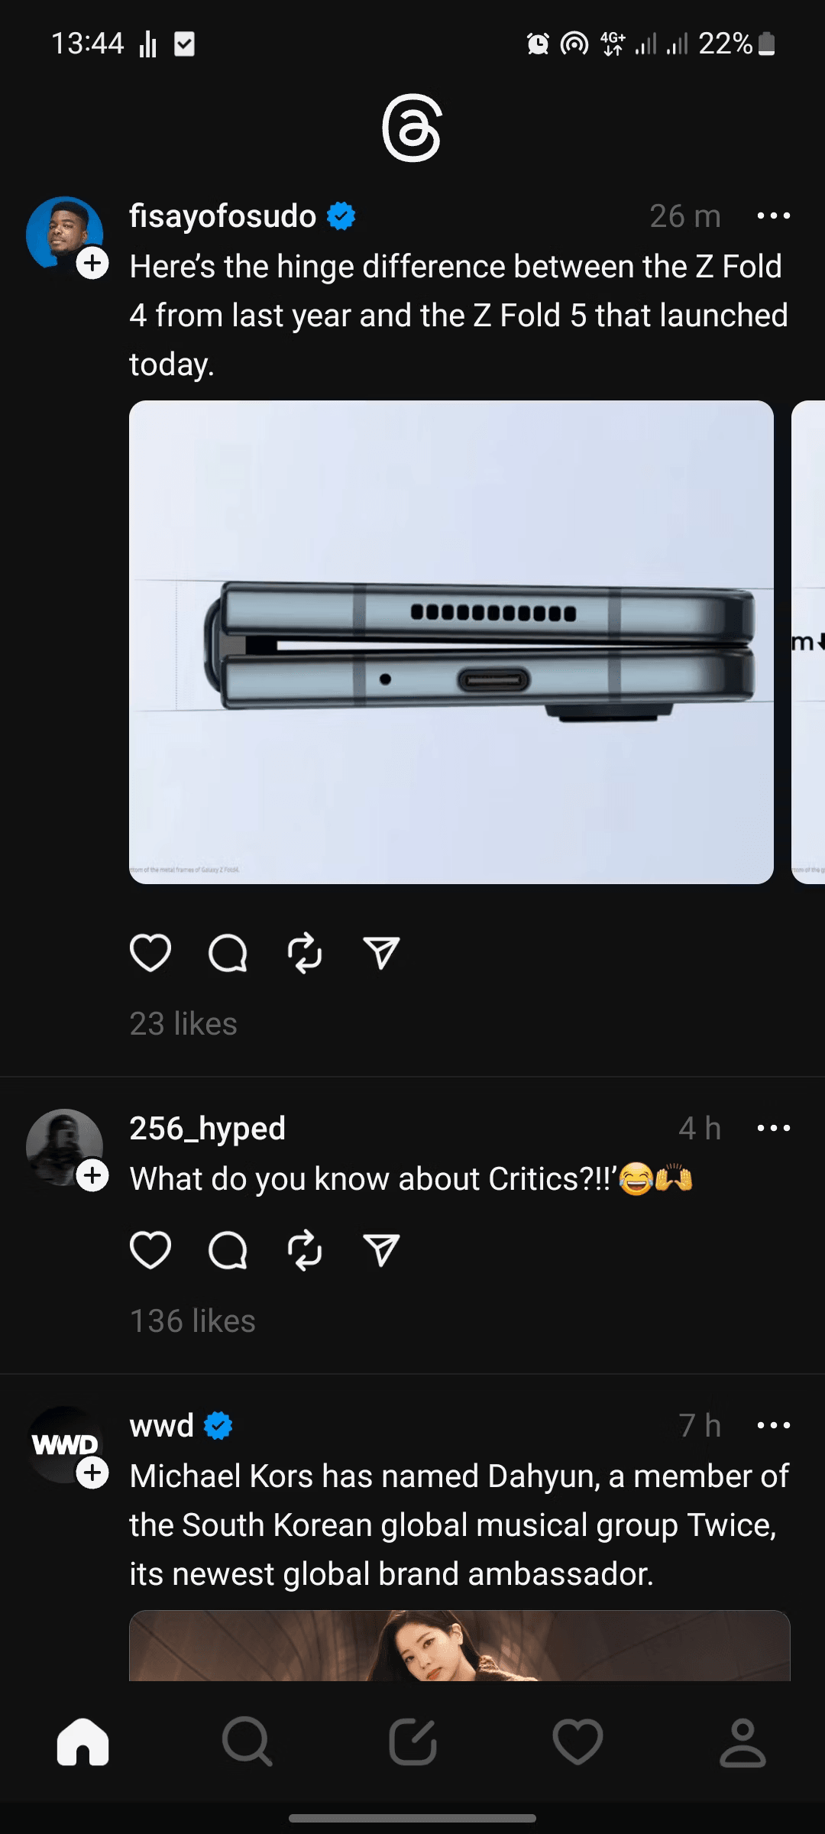
Task: Open more options for fisayofosudo's post
Action: [x=773, y=216]
